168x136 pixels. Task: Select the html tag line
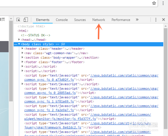point(23,31)
